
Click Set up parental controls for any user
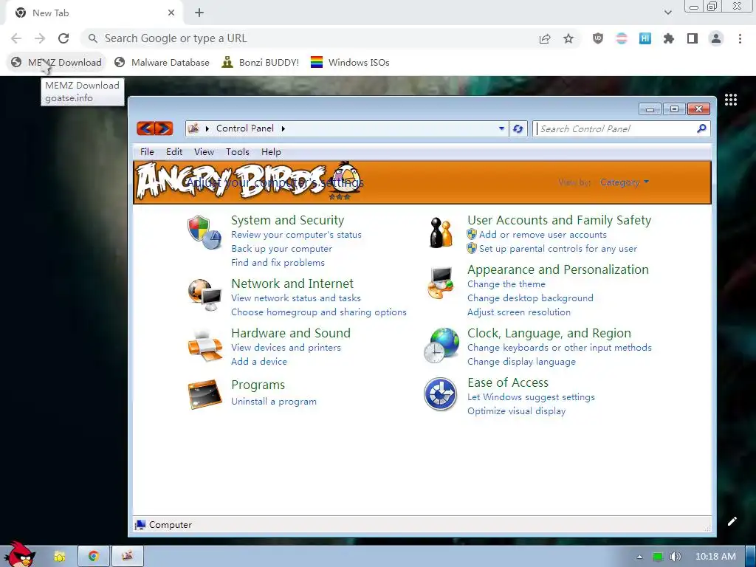[x=558, y=249]
